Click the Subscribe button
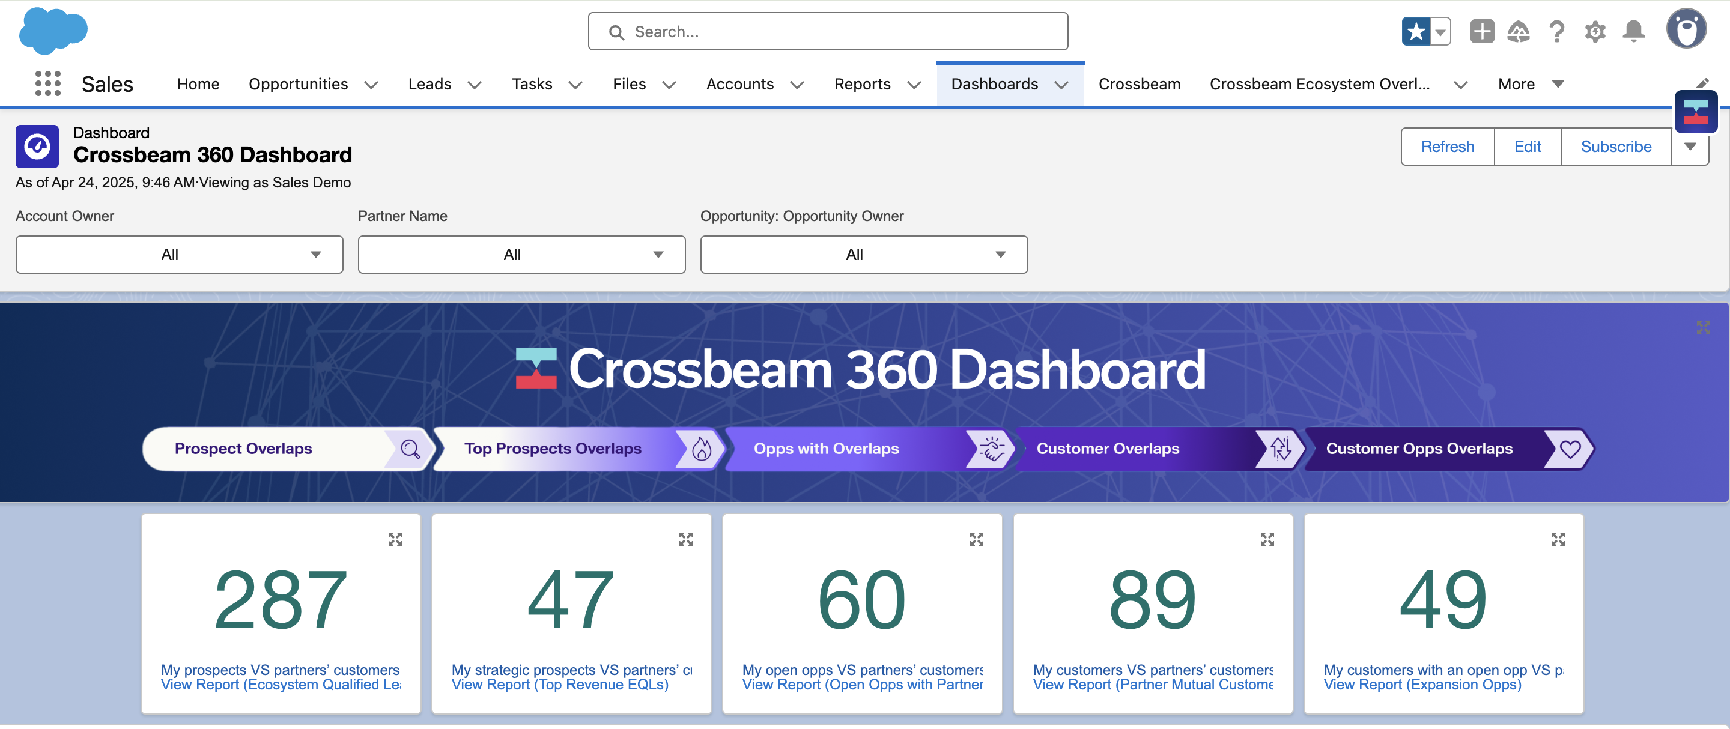Screen dimensions: 1730x729 (x=1616, y=147)
